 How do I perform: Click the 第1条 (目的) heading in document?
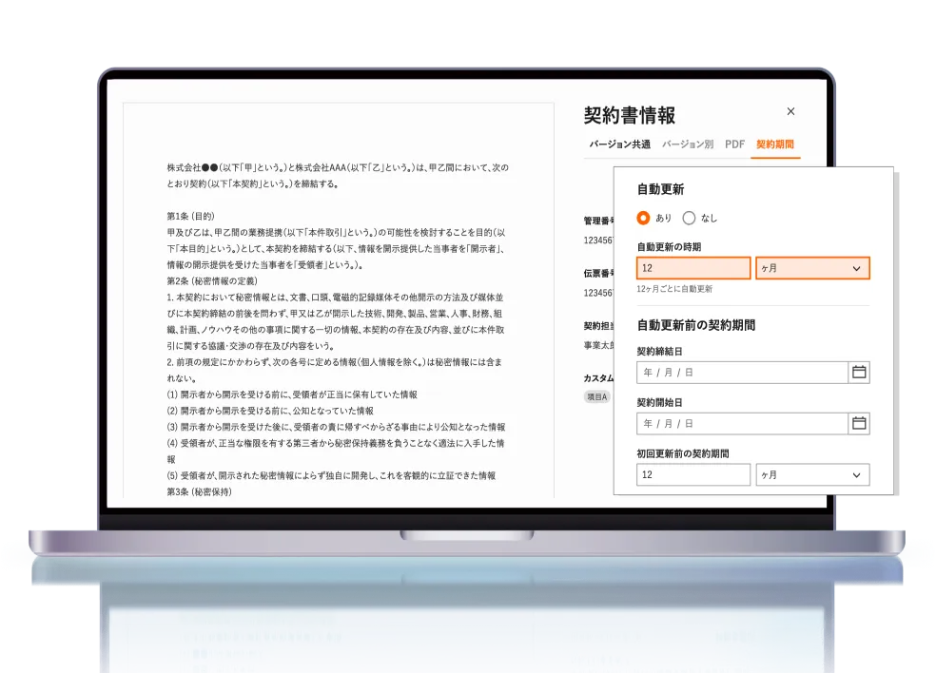(190, 216)
